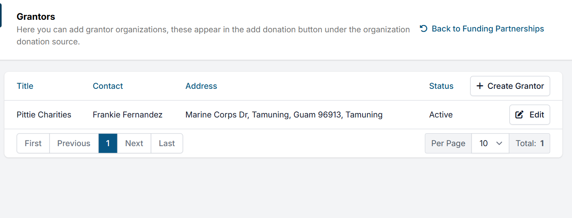
Task: Click the Marine Corps Dr address cell
Action: coord(284,115)
